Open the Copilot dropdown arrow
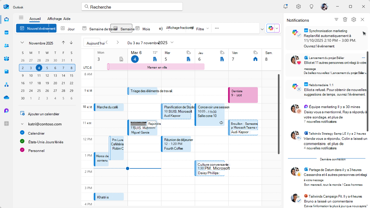Viewport: 370px width, 208px height. point(277,28)
